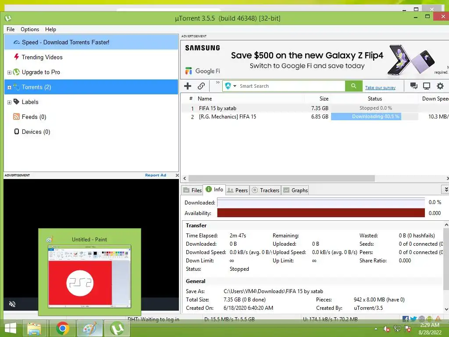This screenshot has width=449, height=337.
Task: Open the File menu
Action: [11, 29]
